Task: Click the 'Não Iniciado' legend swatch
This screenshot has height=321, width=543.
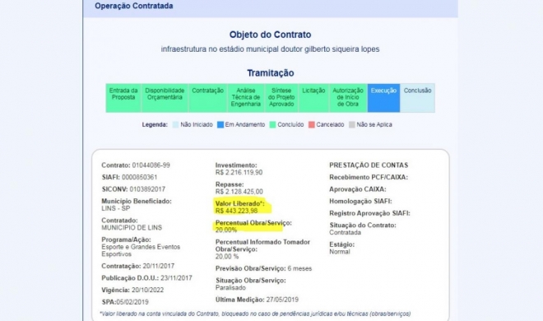Action: point(175,124)
